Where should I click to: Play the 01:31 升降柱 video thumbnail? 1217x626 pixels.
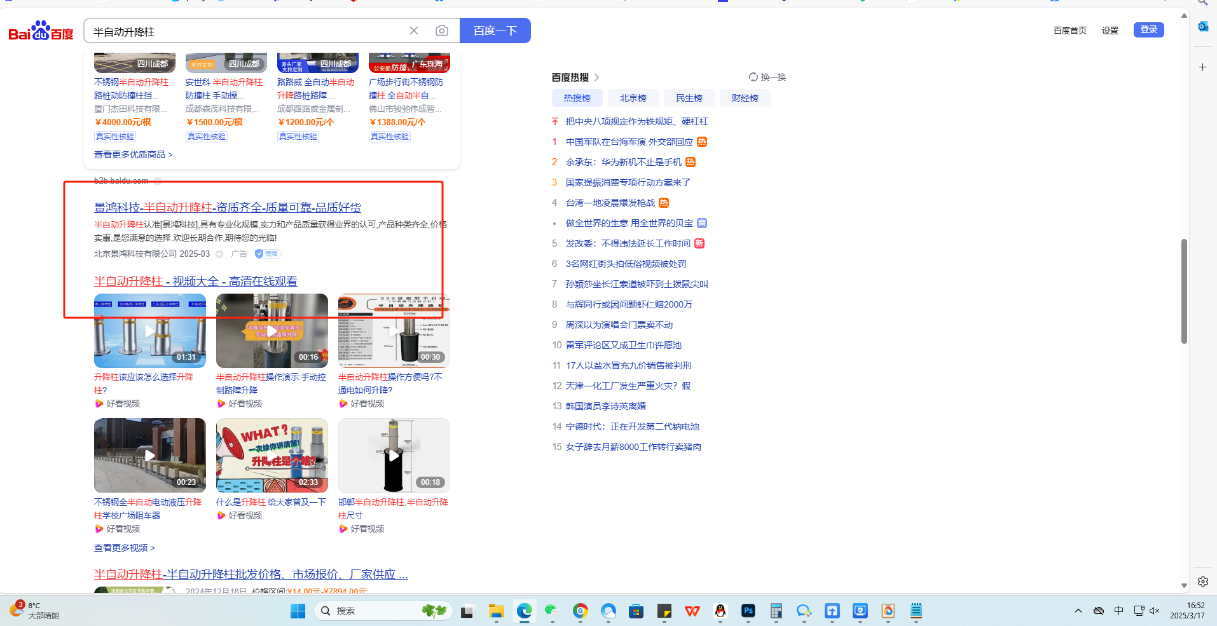pos(149,330)
